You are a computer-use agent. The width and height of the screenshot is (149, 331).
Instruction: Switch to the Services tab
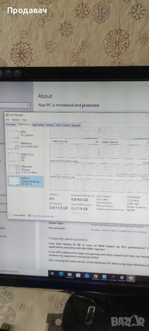click(76, 125)
